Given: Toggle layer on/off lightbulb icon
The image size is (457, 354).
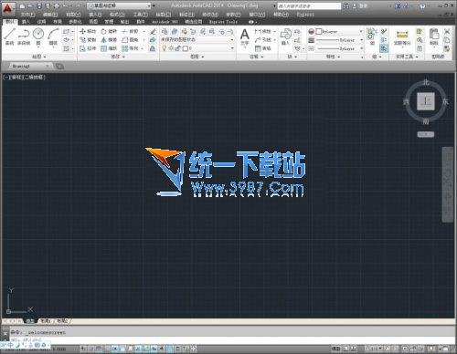Looking at the screenshot, I should click(165, 48).
